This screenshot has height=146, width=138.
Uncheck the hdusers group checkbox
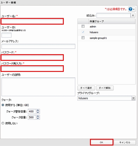tap(83, 32)
